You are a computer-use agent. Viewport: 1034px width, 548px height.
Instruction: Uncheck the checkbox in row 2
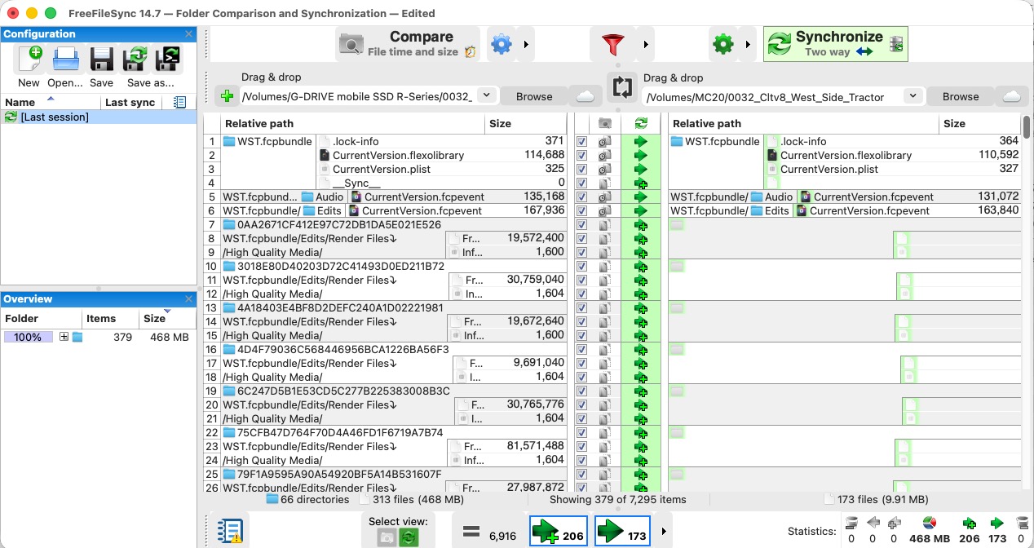(581, 155)
